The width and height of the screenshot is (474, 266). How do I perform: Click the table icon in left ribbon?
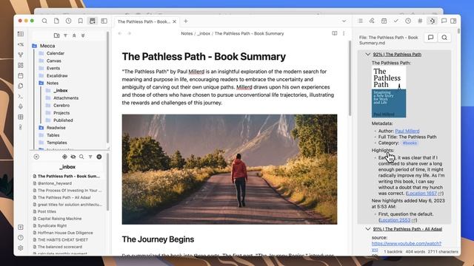[x=21, y=117]
